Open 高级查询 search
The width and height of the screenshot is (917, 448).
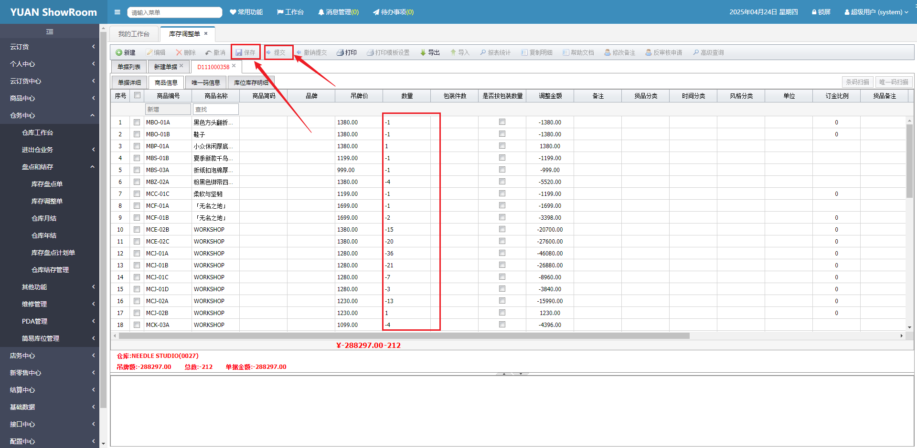pyautogui.click(x=708, y=52)
